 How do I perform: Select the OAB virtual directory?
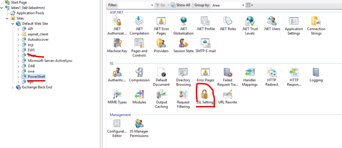(x=31, y=66)
